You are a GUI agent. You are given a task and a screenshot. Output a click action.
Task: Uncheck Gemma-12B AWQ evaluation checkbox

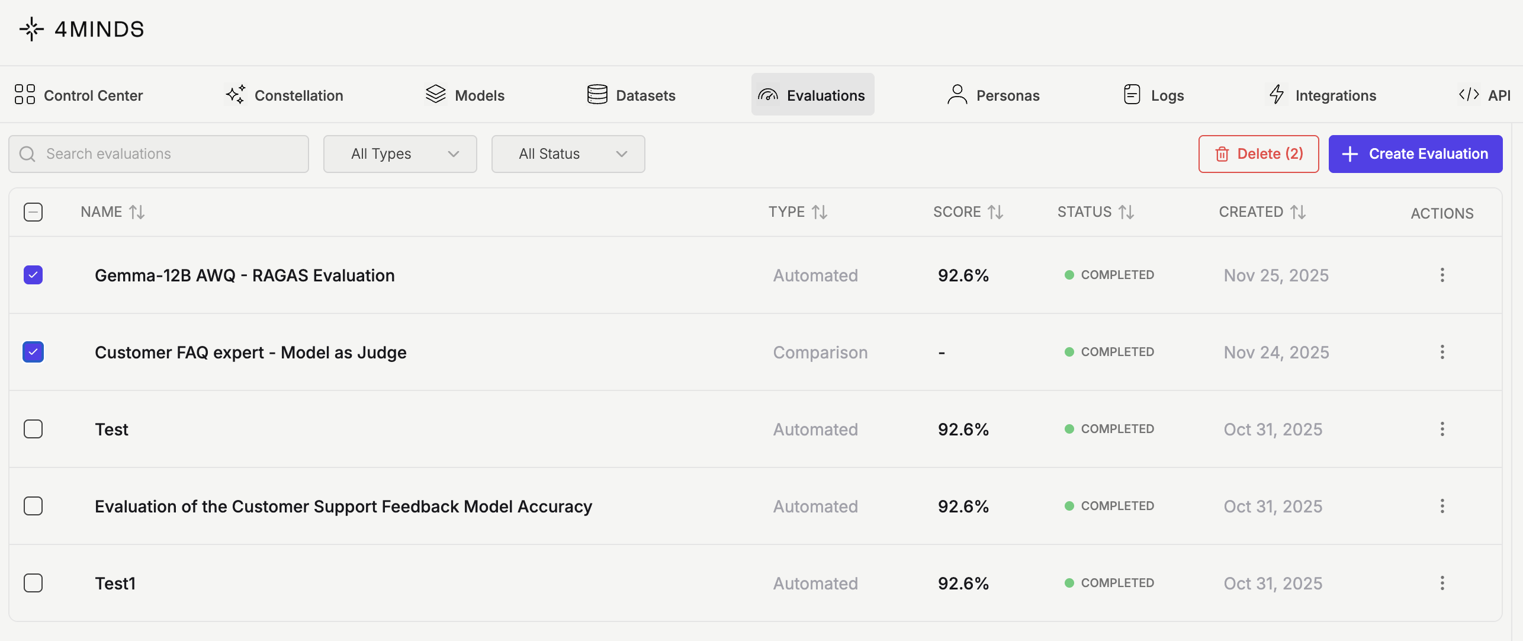click(33, 275)
